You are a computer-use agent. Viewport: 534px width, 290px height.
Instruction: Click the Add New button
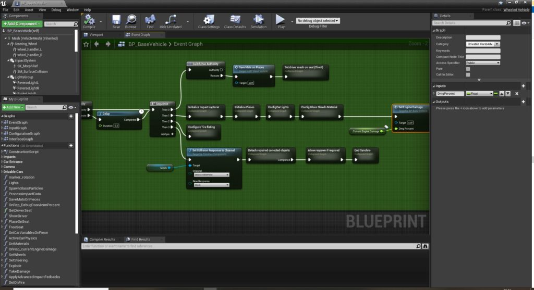(x=13, y=107)
